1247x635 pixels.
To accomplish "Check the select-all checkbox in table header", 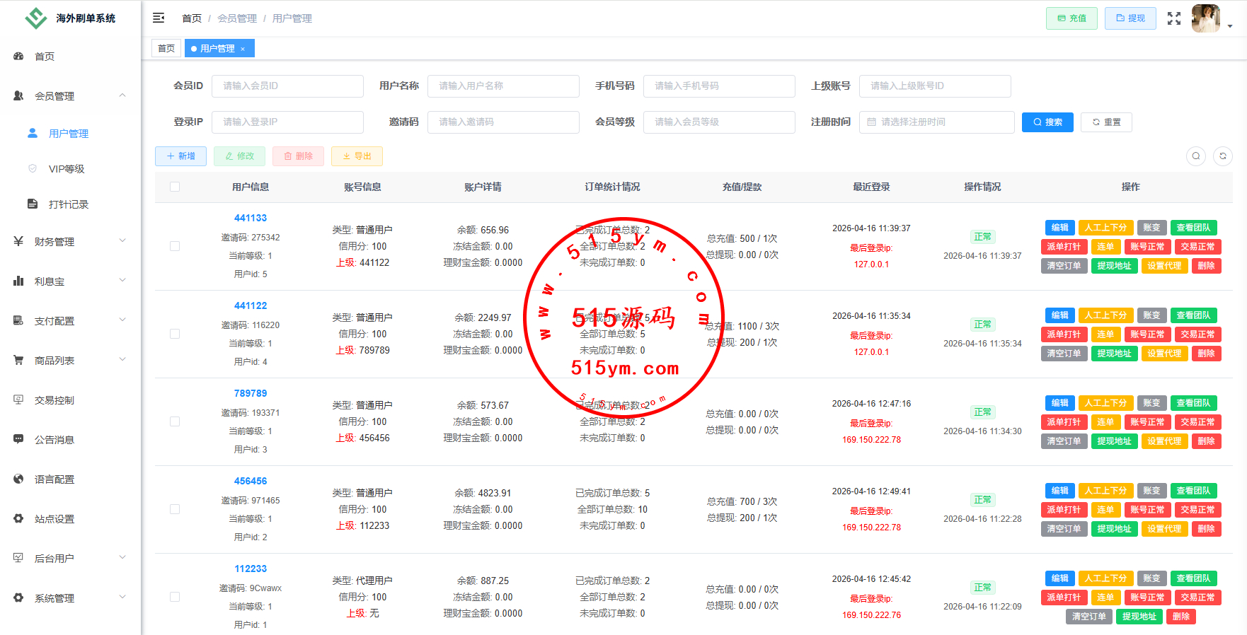I will (175, 187).
